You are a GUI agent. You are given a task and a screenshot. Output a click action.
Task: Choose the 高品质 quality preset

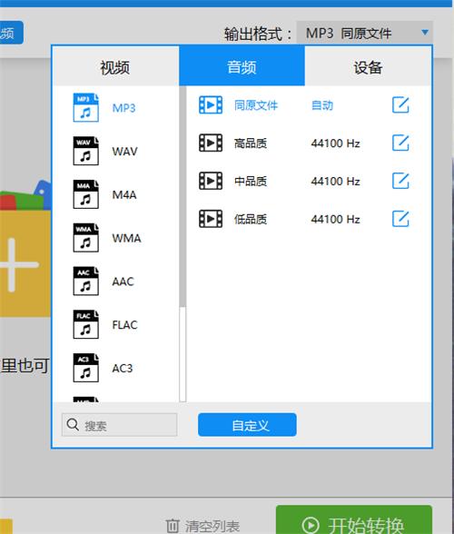click(x=251, y=143)
